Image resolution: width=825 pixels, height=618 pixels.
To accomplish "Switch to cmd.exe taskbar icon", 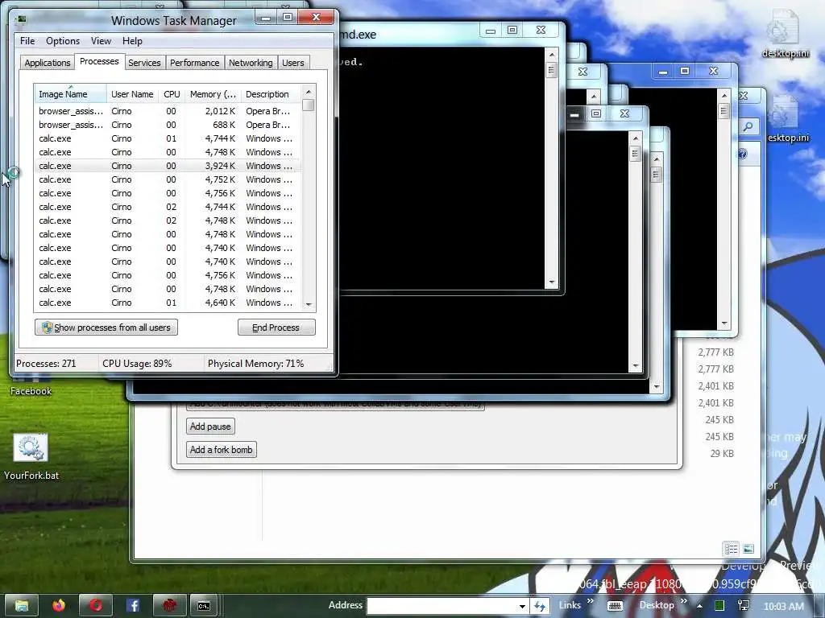I will (x=204, y=605).
